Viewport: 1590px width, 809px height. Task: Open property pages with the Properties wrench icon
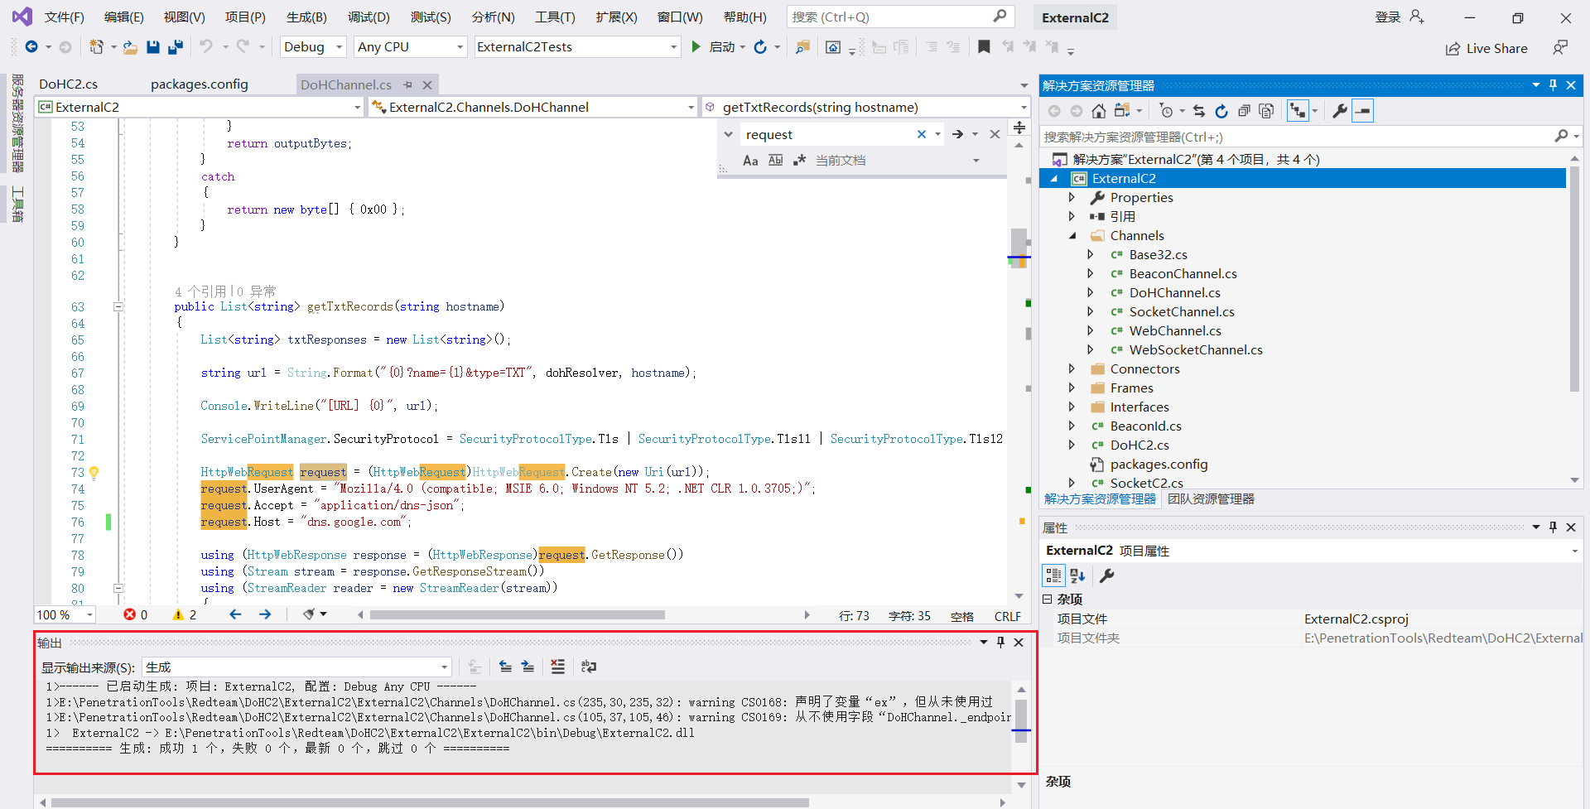[x=1106, y=575]
